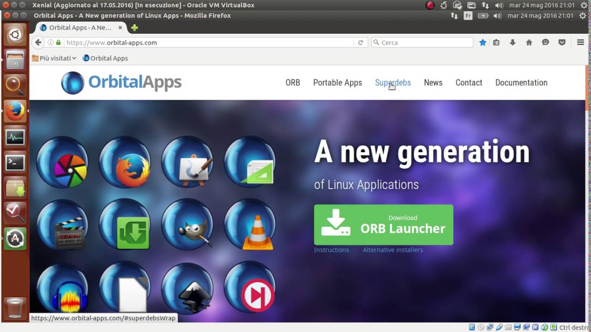Click the green download arrow orb icon
The width and height of the screenshot is (591, 332).
125,225
